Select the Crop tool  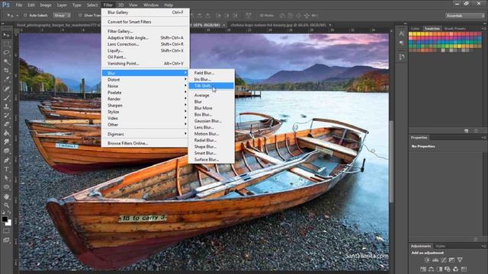6,71
